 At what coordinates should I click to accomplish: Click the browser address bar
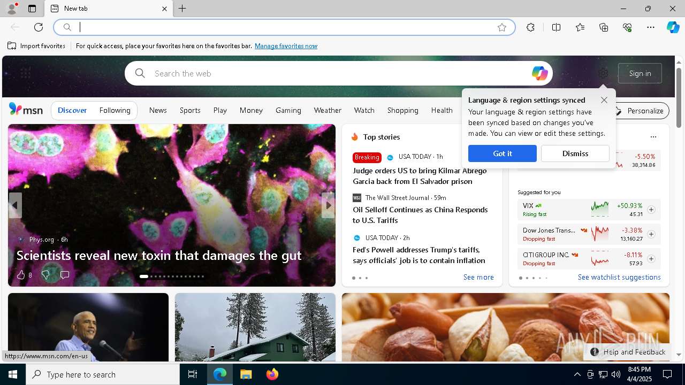pos(284,27)
